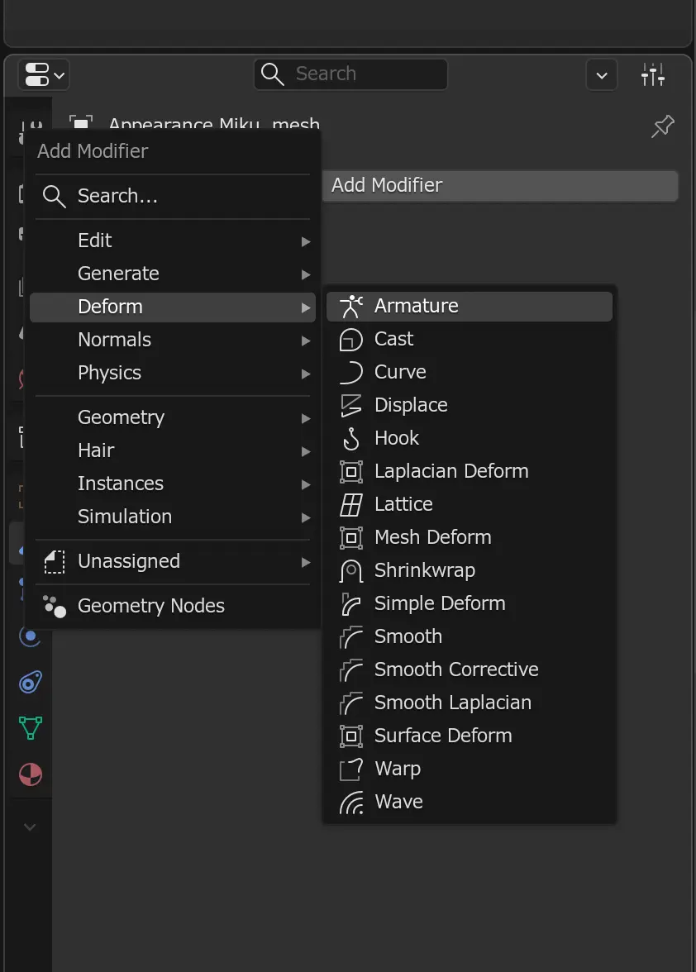Image resolution: width=696 pixels, height=972 pixels.
Task: Open the Hair submenu
Action: (x=172, y=450)
